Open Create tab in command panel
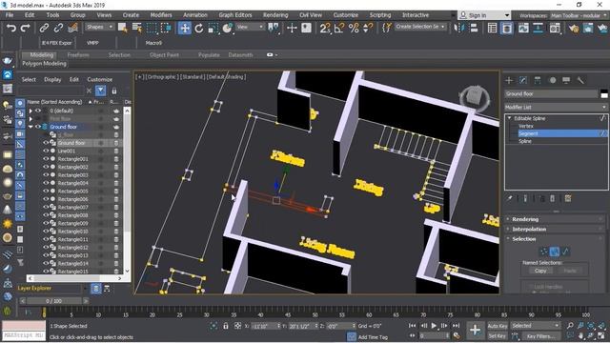This screenshot has height=343, width=610. pos(509,80)
